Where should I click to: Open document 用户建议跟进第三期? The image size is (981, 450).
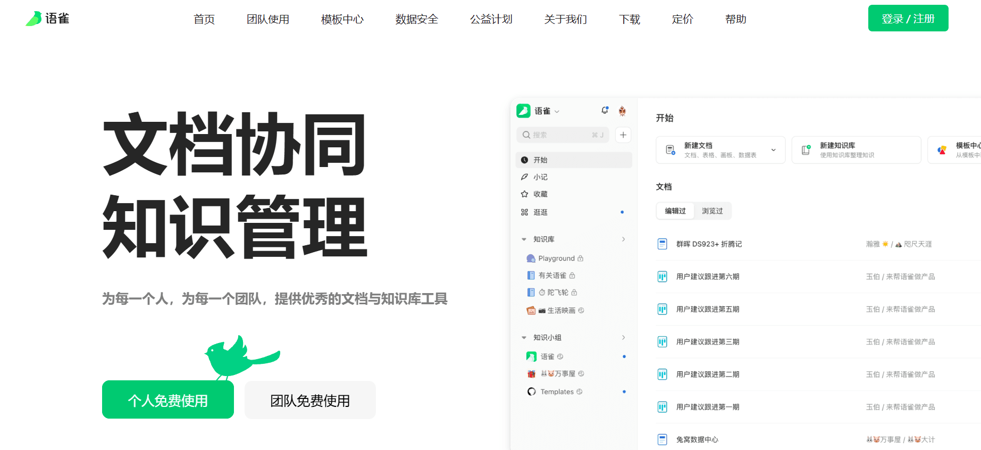(x=708, y=342)
